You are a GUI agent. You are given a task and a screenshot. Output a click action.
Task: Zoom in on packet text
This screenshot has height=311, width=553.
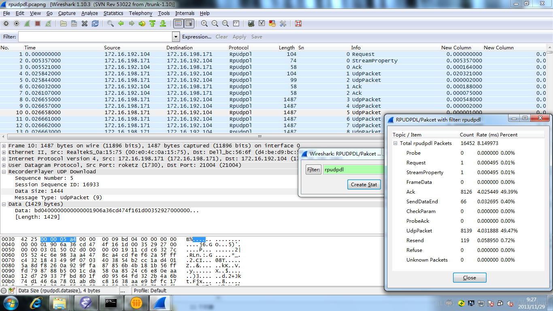(x=204, y=23)
